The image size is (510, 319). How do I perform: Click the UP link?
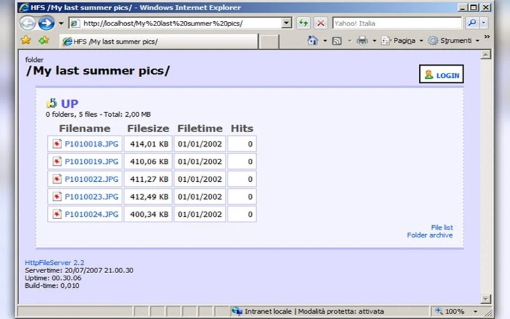click(x=69, y=104)
